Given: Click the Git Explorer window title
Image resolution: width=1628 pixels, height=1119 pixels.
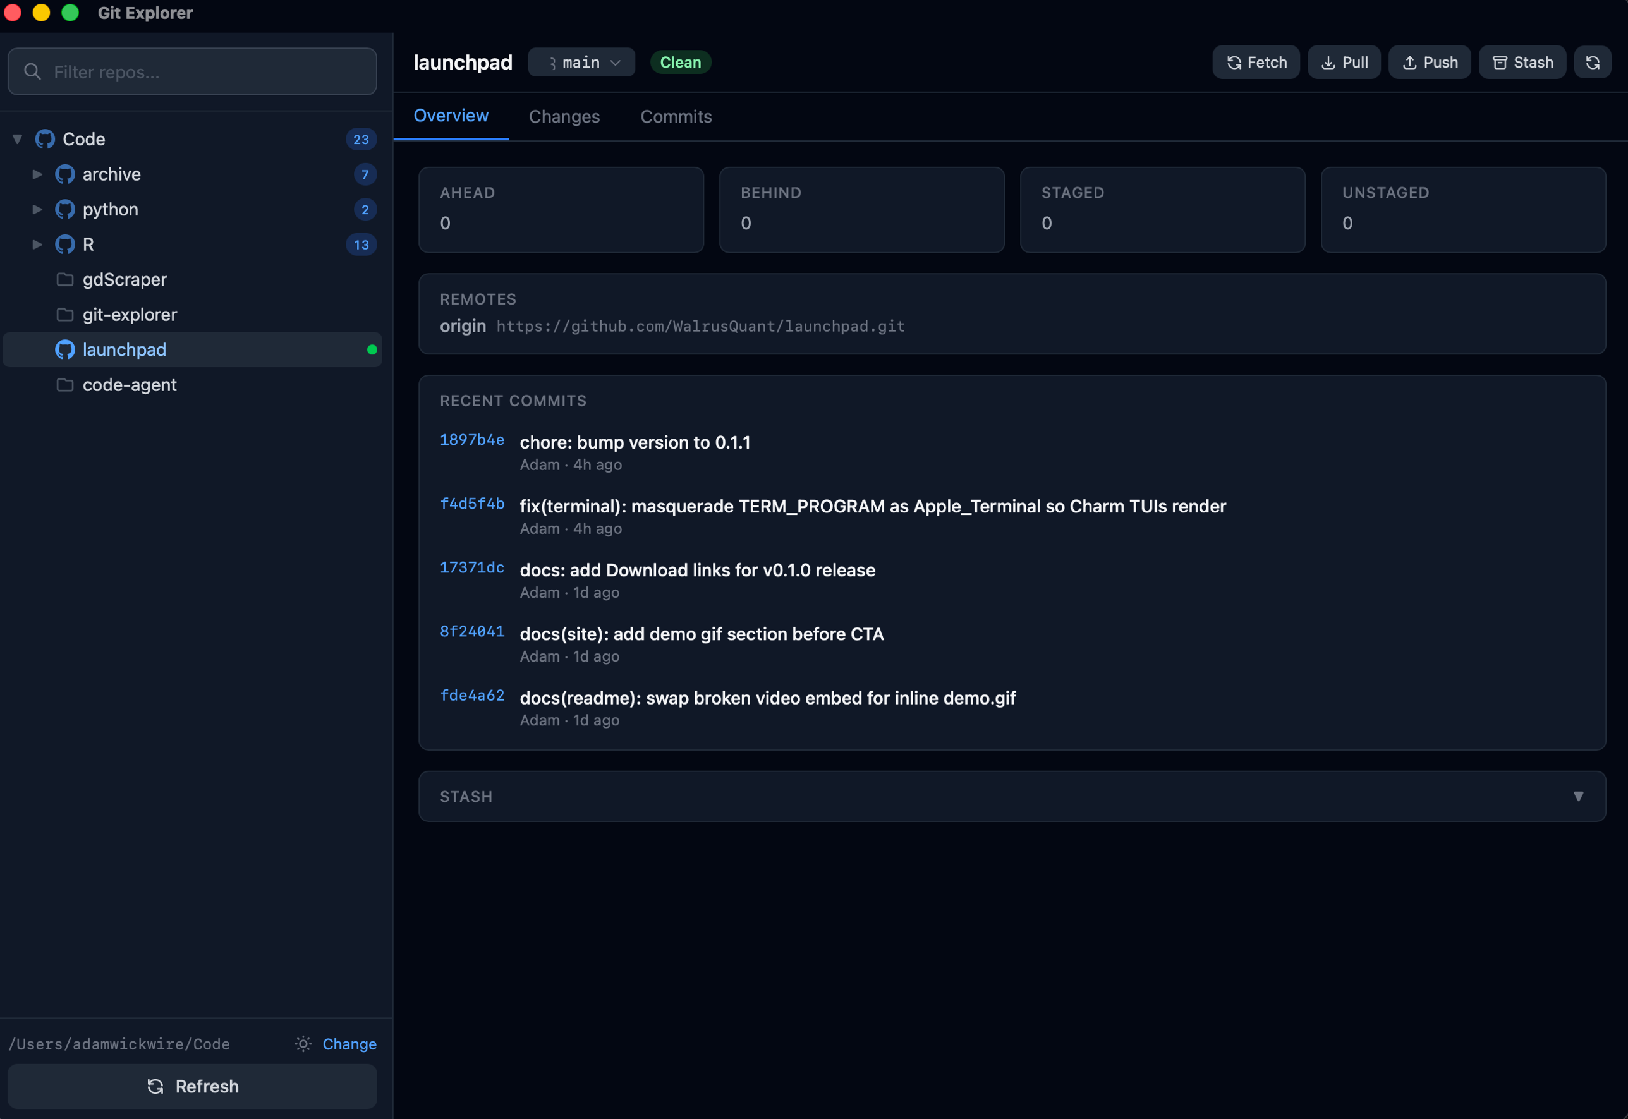Looking at the screenshot, I should pos(145,13).
